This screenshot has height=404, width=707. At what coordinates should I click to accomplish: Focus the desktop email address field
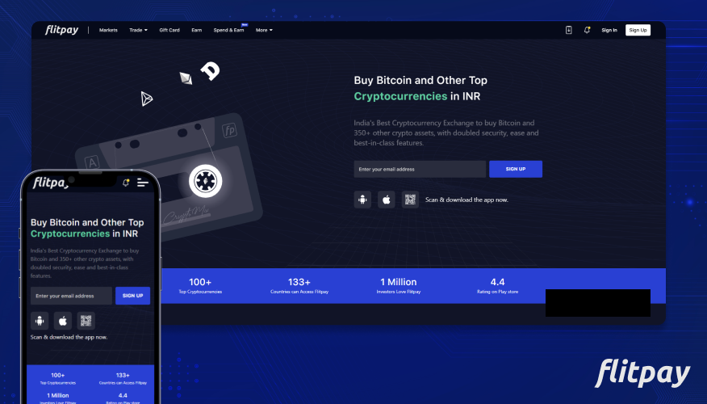point(420,169)
